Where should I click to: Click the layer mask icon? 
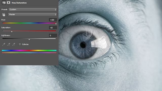8,3
